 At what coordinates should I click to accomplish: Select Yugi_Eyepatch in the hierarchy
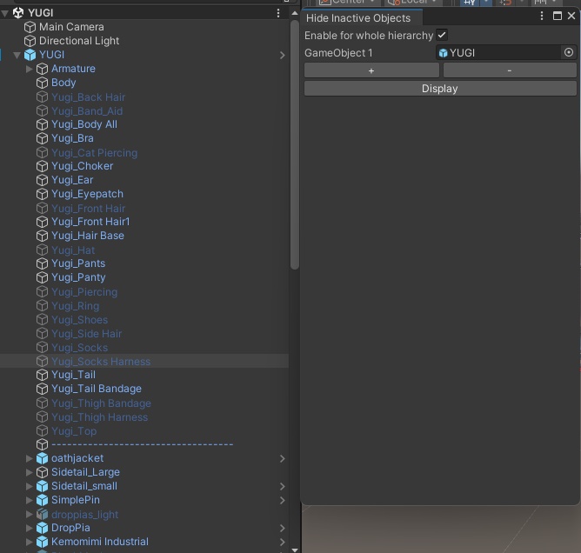pyautogui.click(x=87, y=194)
